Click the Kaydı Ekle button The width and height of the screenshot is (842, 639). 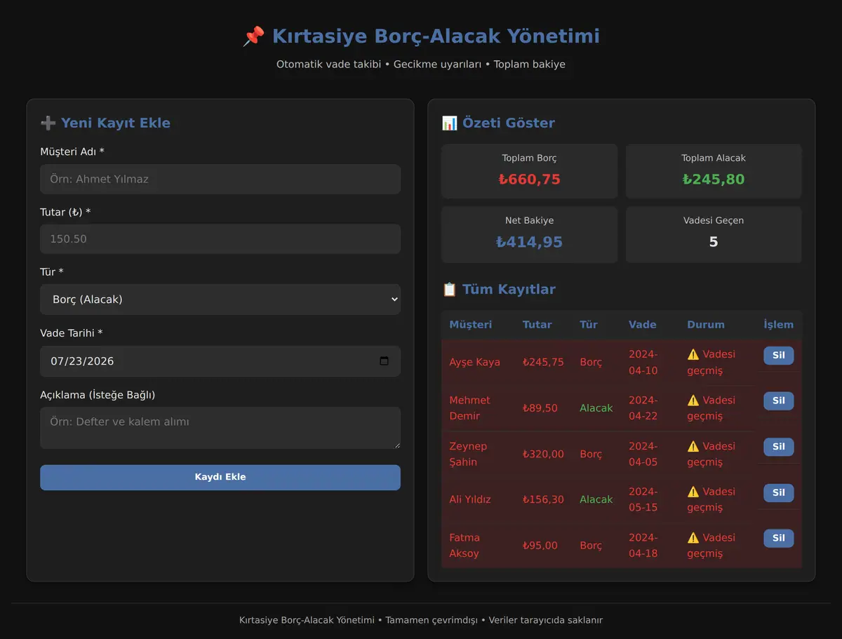point(220,477)
